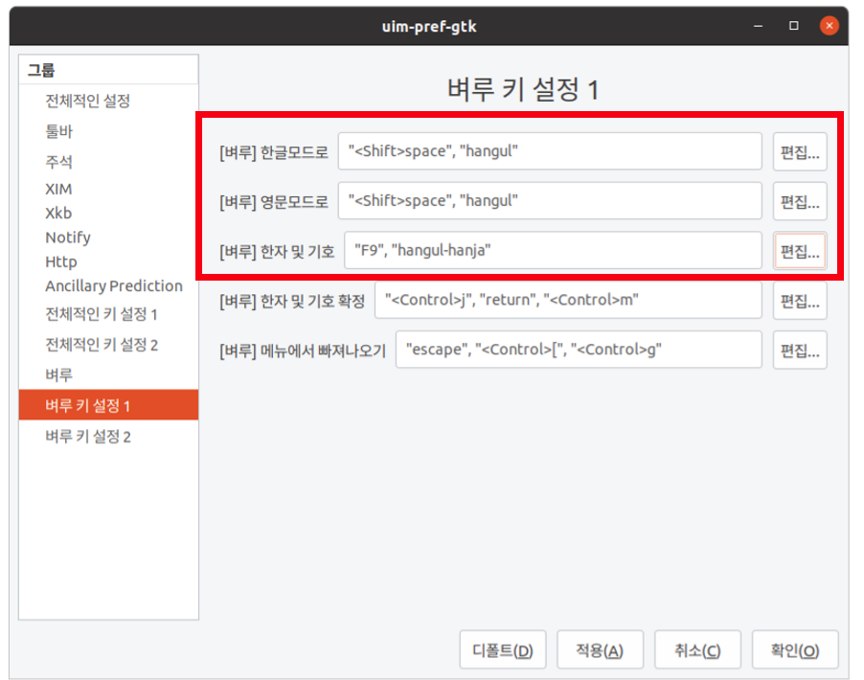
Task: Restore defaults with 디폴트(D) button
Action: (x=503, y=650)
